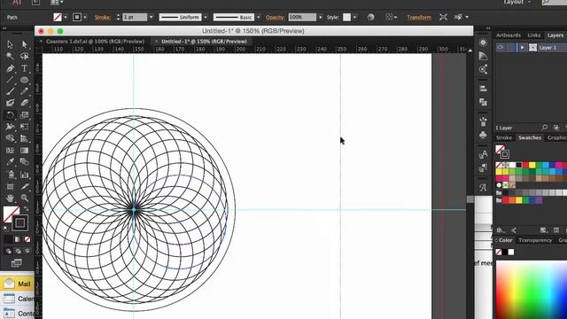Pick the Magic Wand tool

(x=10, y=56)
